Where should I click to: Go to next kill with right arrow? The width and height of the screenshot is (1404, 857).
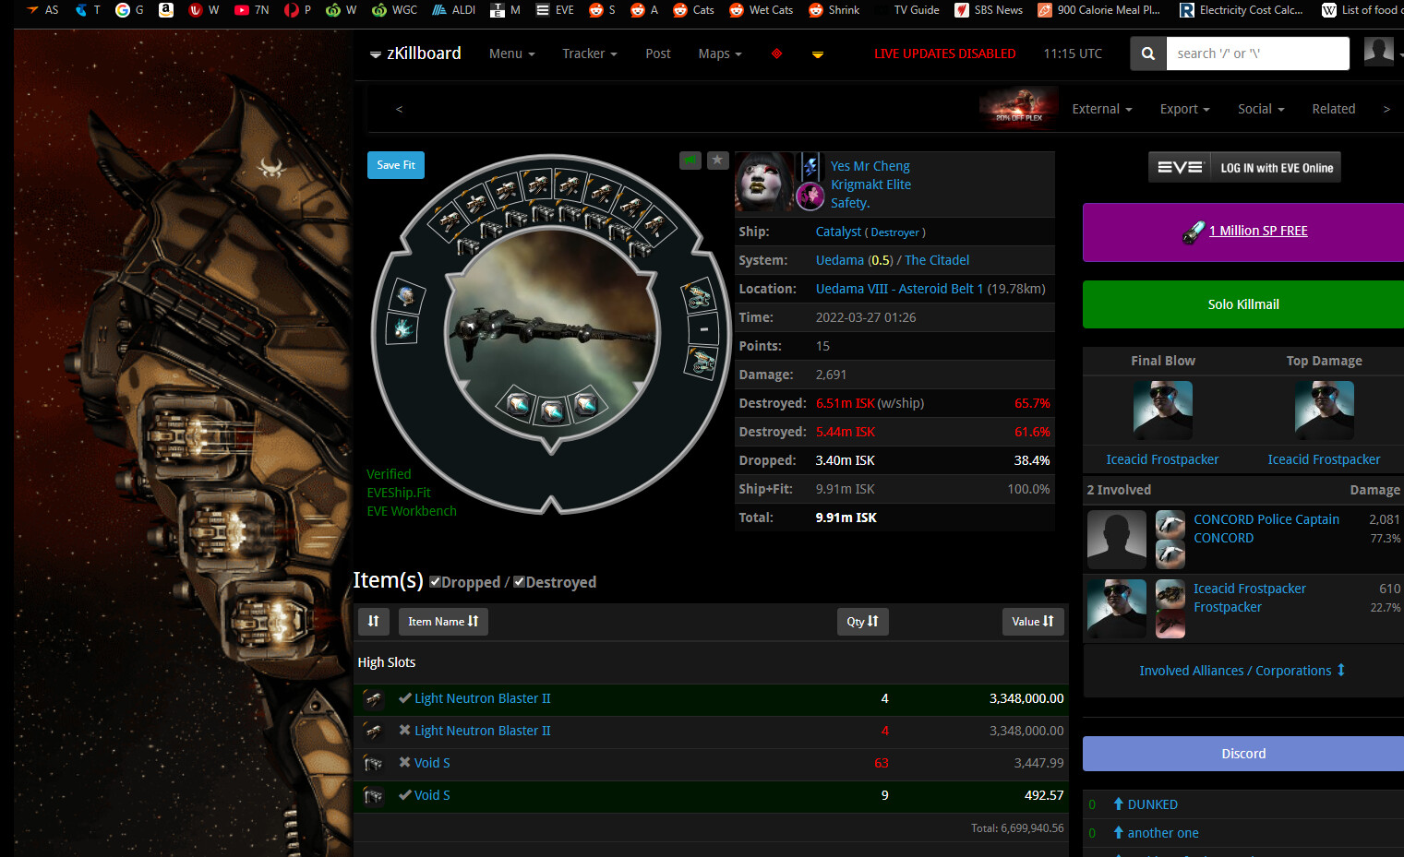(1386, 109)
